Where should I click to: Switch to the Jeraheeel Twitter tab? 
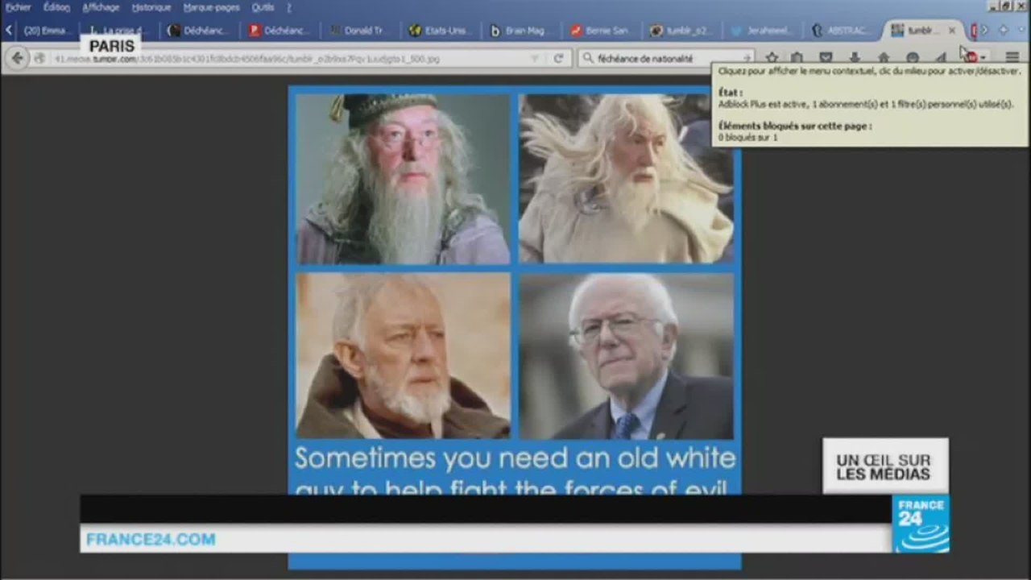tap(763, 31)
